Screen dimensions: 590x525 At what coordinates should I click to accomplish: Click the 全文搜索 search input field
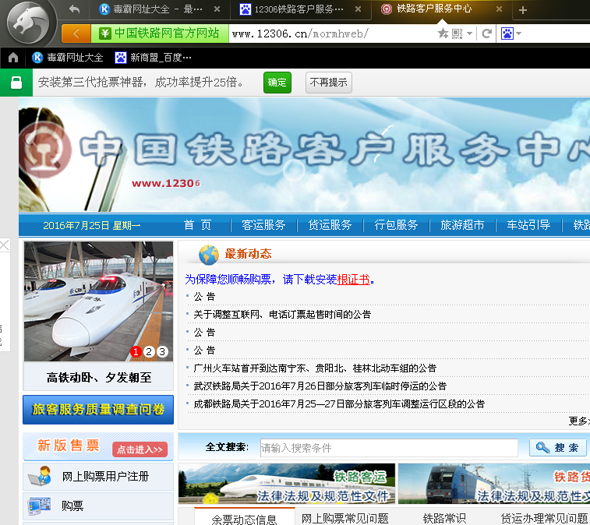[389, 448]
